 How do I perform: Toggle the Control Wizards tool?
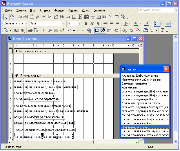12,17
